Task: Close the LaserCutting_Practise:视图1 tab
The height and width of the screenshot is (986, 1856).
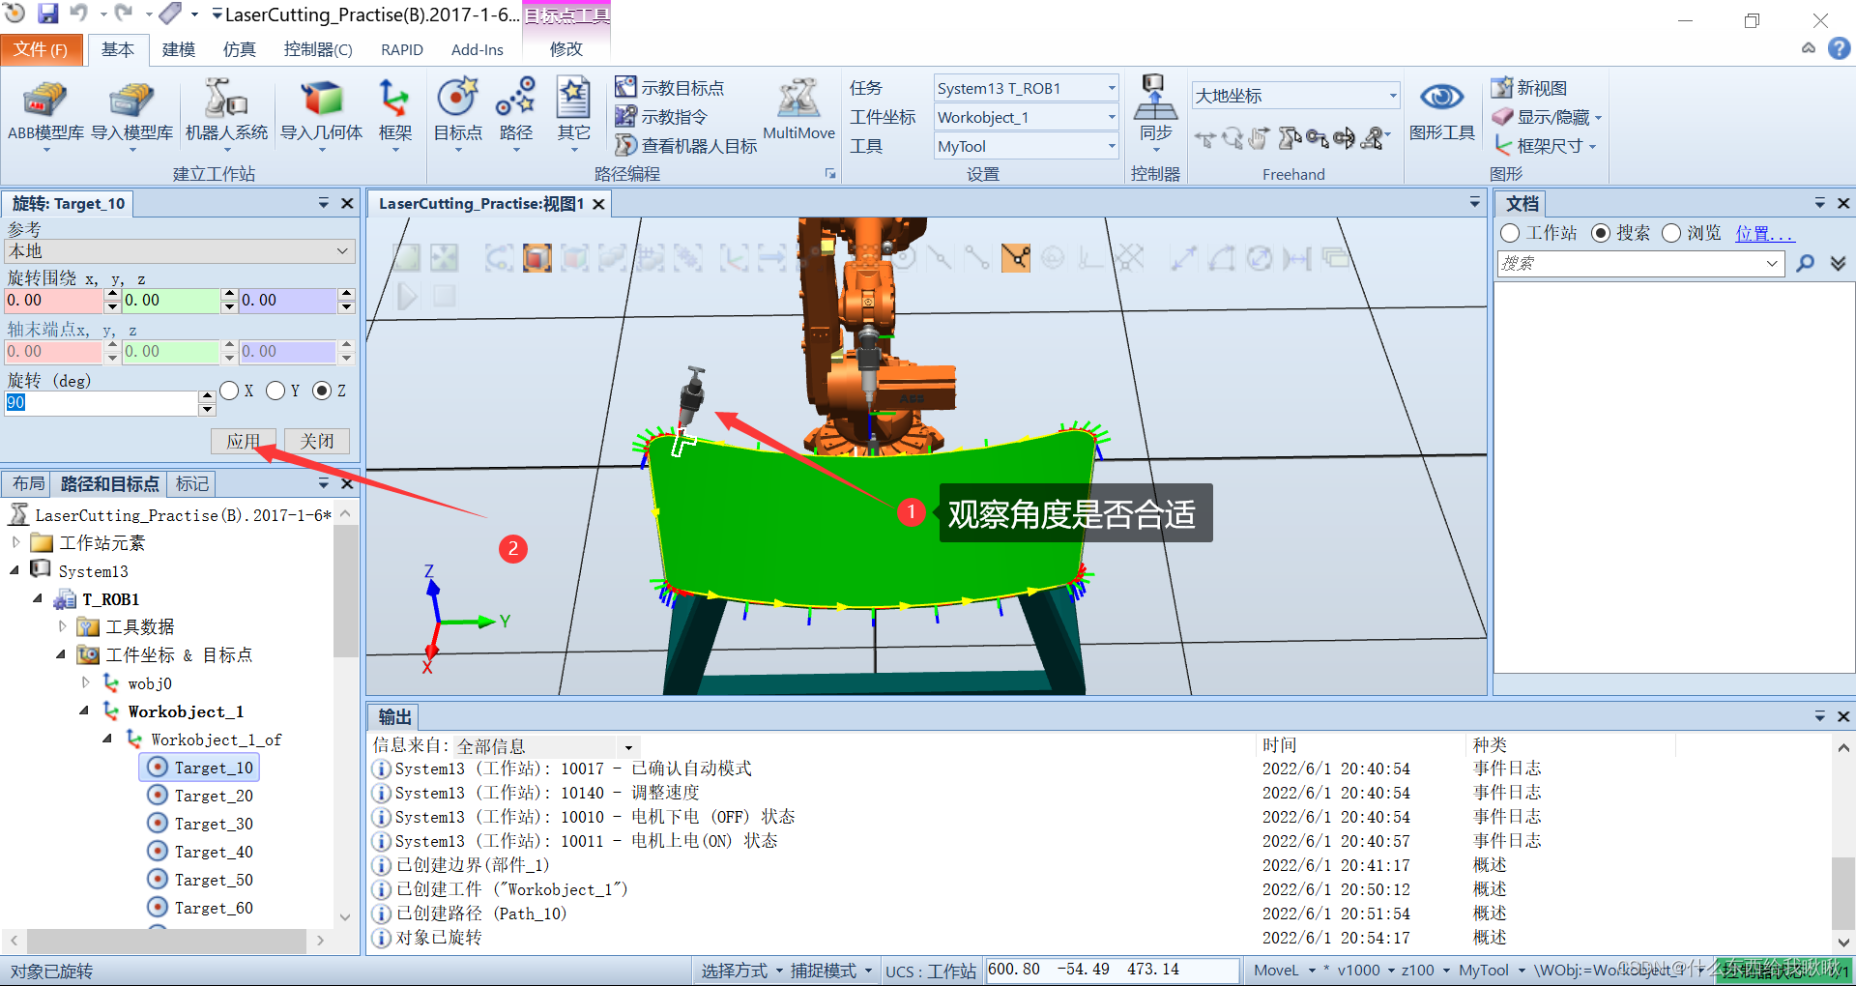Action: click(598, 204)
